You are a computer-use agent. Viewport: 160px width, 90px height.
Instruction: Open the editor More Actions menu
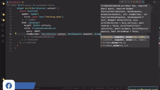click(x=157, y=2)
